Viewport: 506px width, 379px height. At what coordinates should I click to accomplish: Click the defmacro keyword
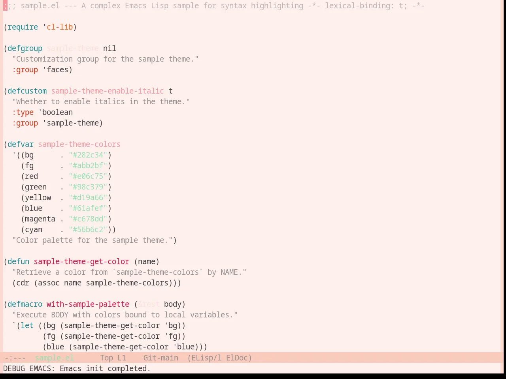(25, 304)
